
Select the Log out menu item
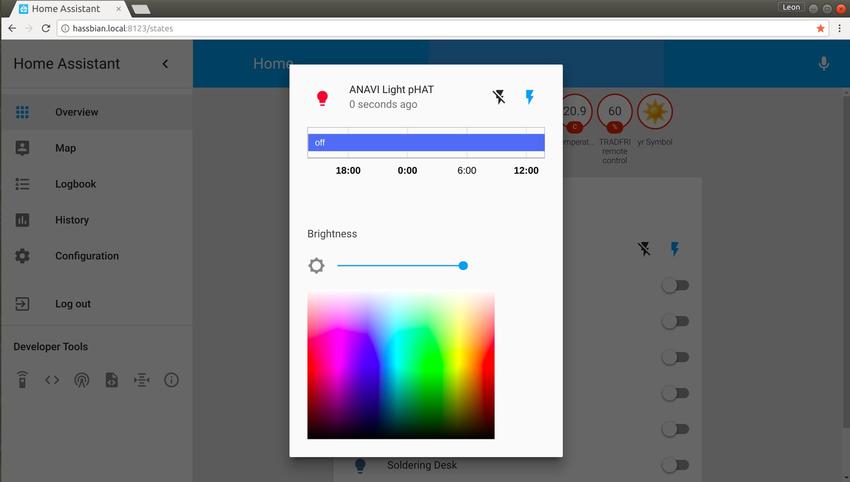(97, 304)
